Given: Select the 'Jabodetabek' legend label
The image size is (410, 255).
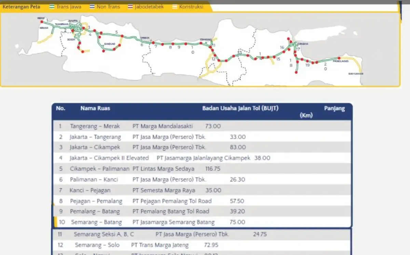Looking at the screenshot, I should (x=150, y=6).
